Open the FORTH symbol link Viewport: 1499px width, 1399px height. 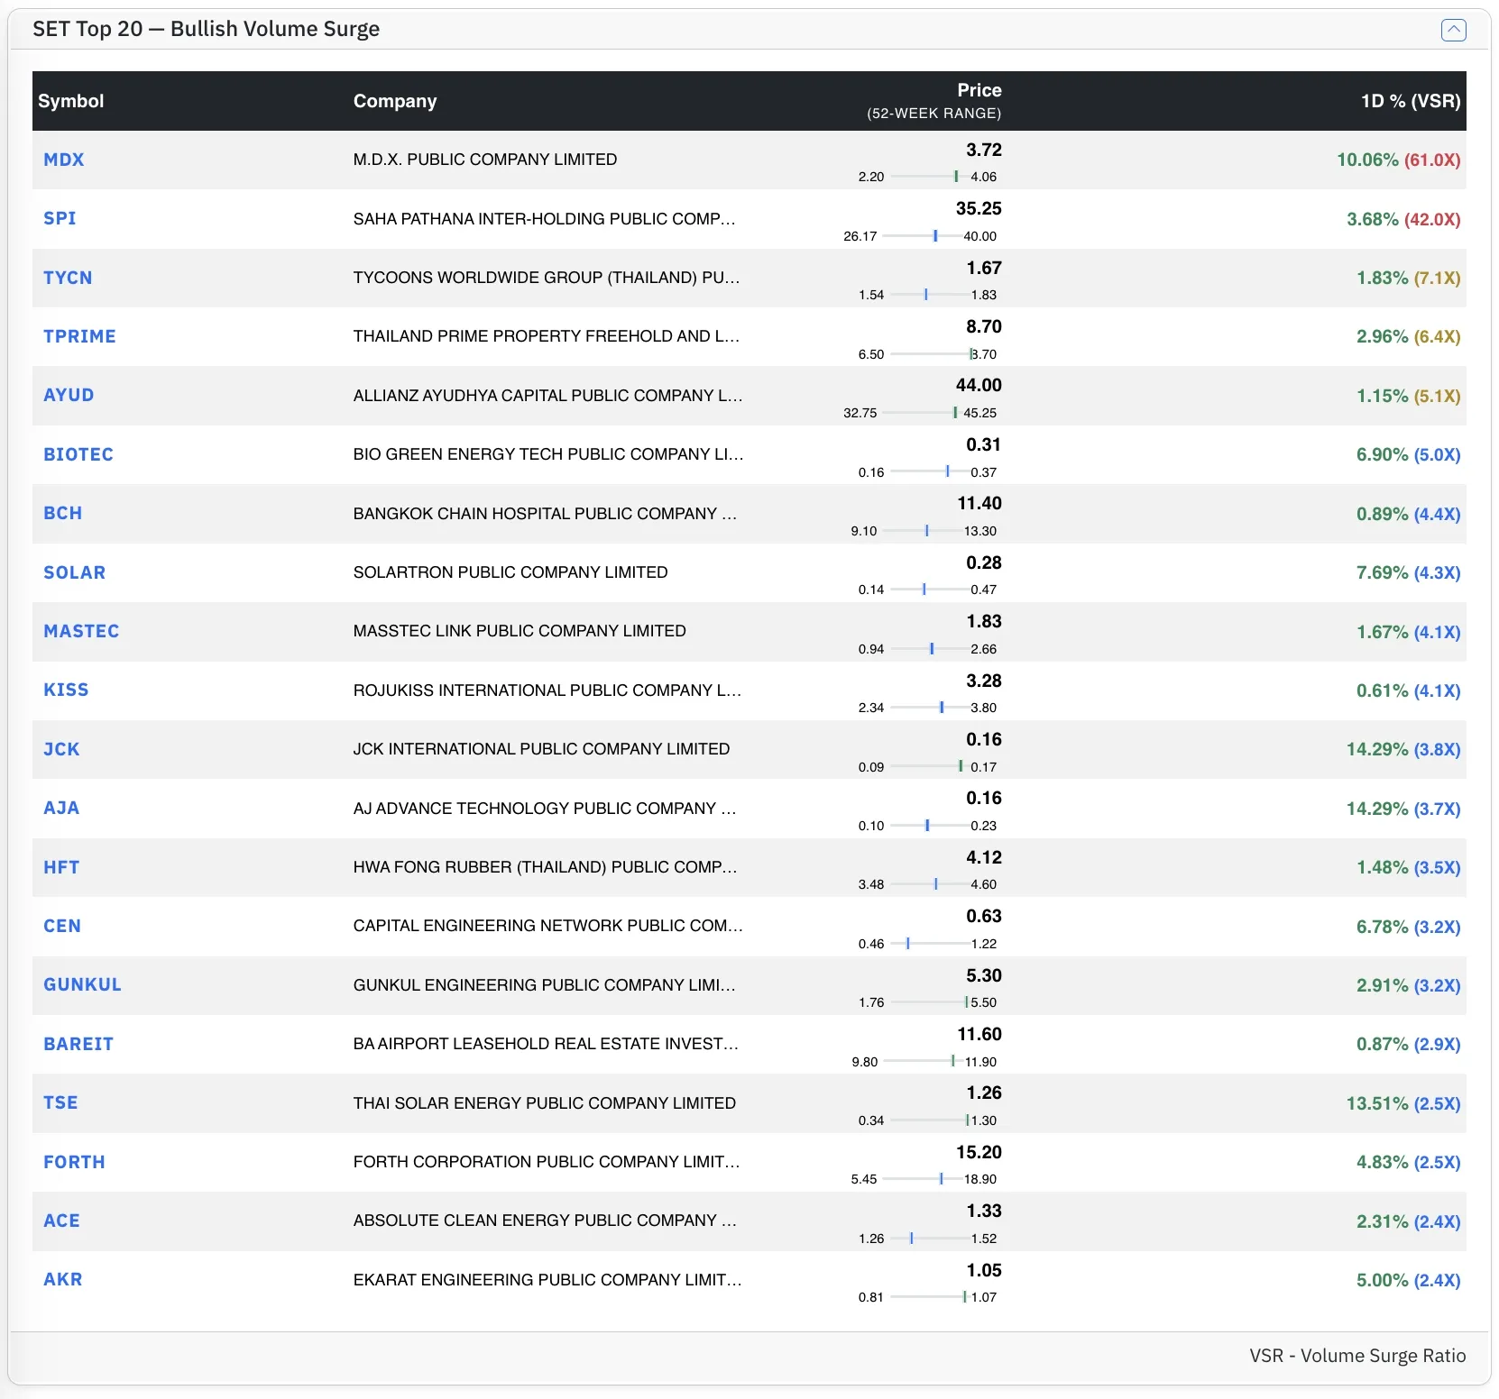click(74, 1162)
